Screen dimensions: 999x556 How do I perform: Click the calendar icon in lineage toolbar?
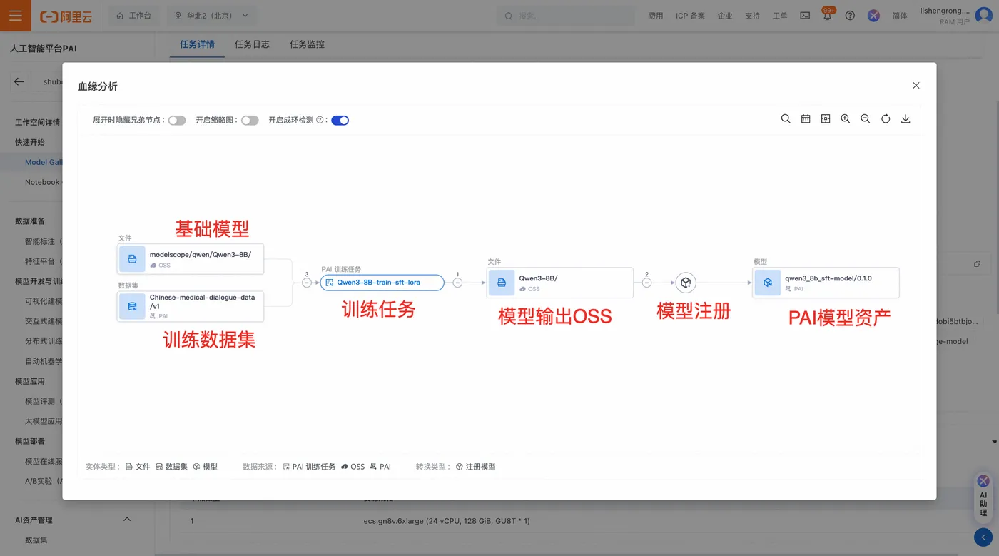tap(806, 119)
